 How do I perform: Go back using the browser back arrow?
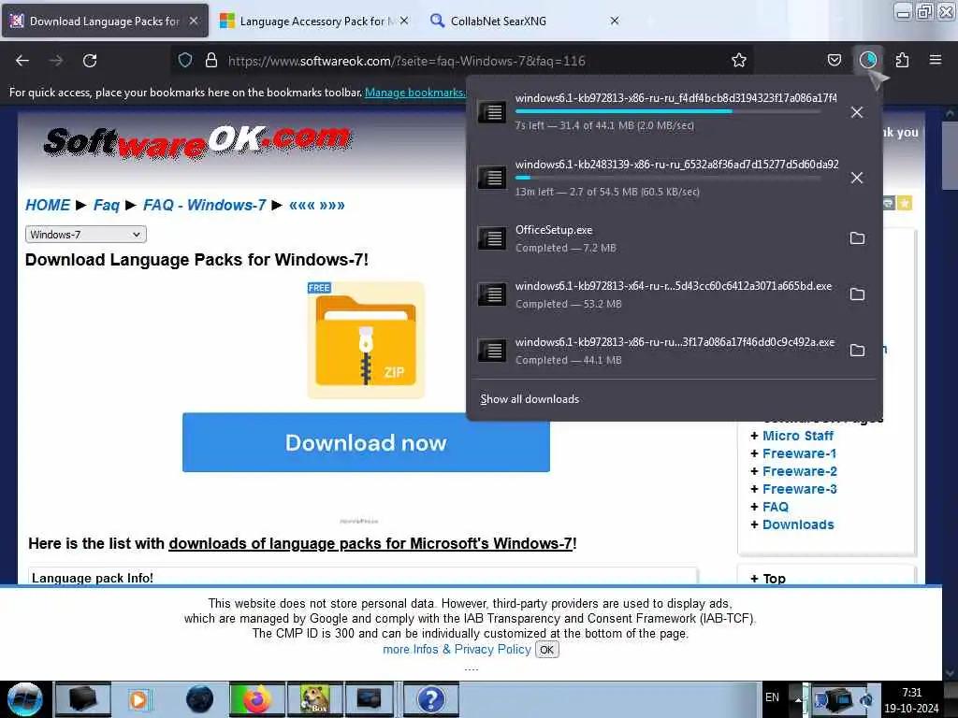[22, 61]
